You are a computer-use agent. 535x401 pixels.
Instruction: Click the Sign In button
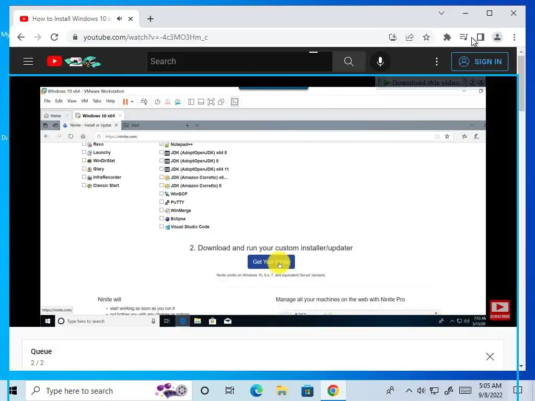tap(480, 62)
